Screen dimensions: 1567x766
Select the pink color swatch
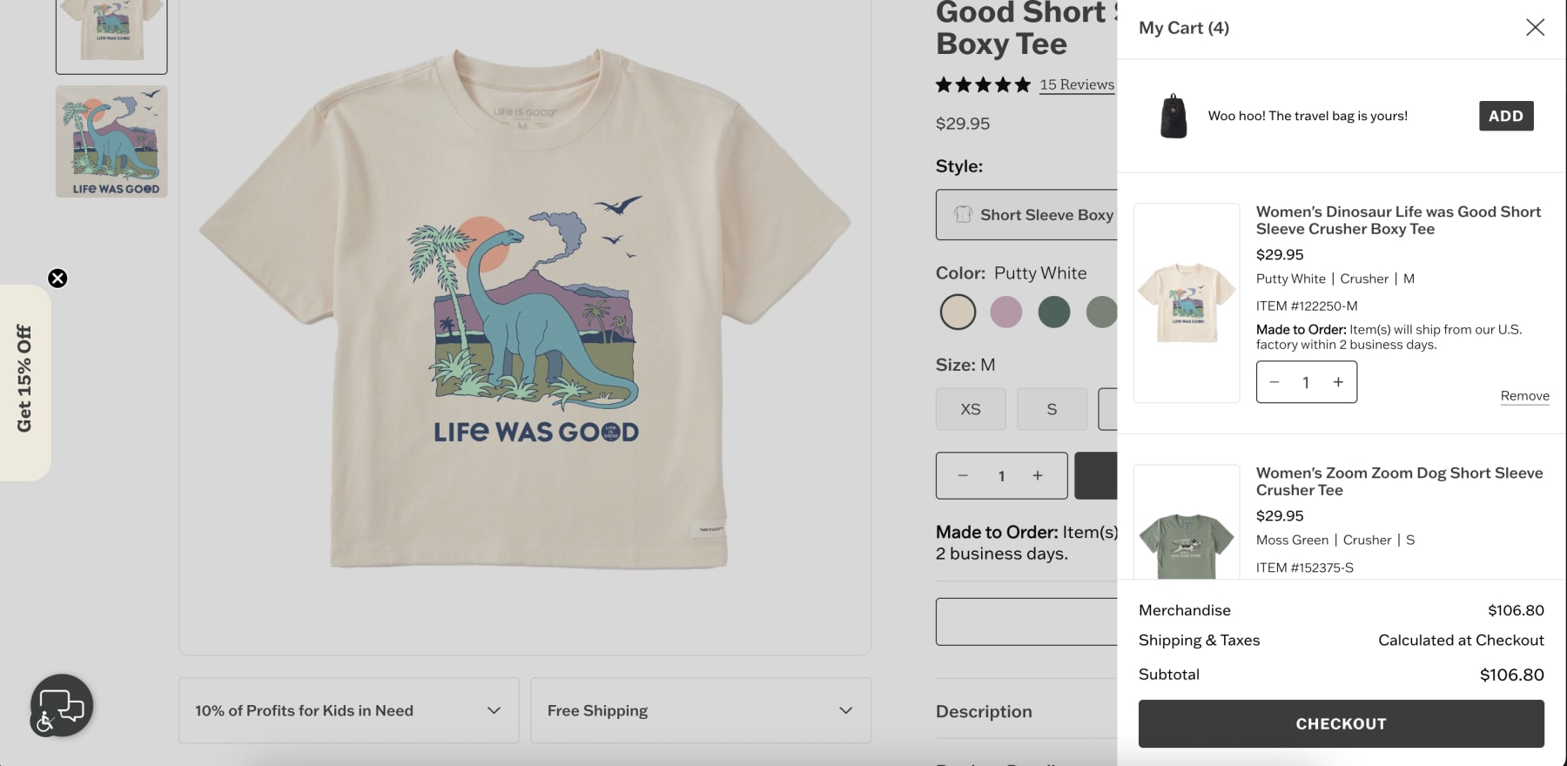pyautogui.click(x=1006, y=312)
